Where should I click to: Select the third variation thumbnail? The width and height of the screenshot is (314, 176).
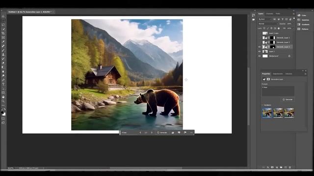(x=289, y=113)
